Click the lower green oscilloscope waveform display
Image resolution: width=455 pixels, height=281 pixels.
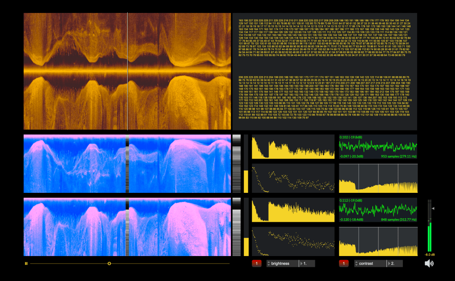click(x=378, y=210)
